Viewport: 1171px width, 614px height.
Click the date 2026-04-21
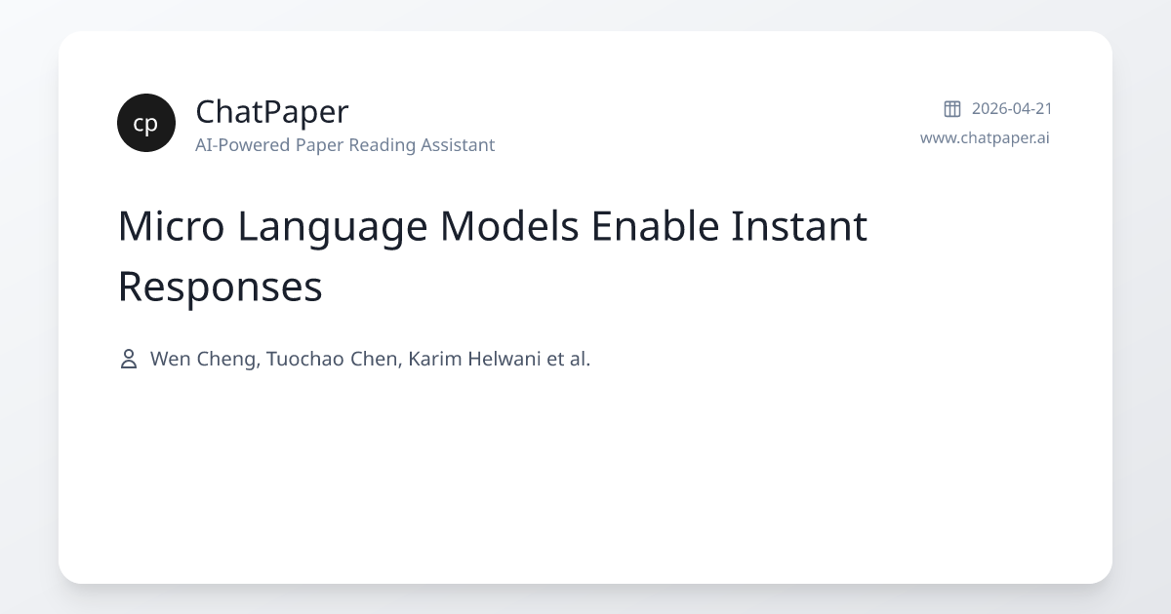click(x=1012, y=108)
